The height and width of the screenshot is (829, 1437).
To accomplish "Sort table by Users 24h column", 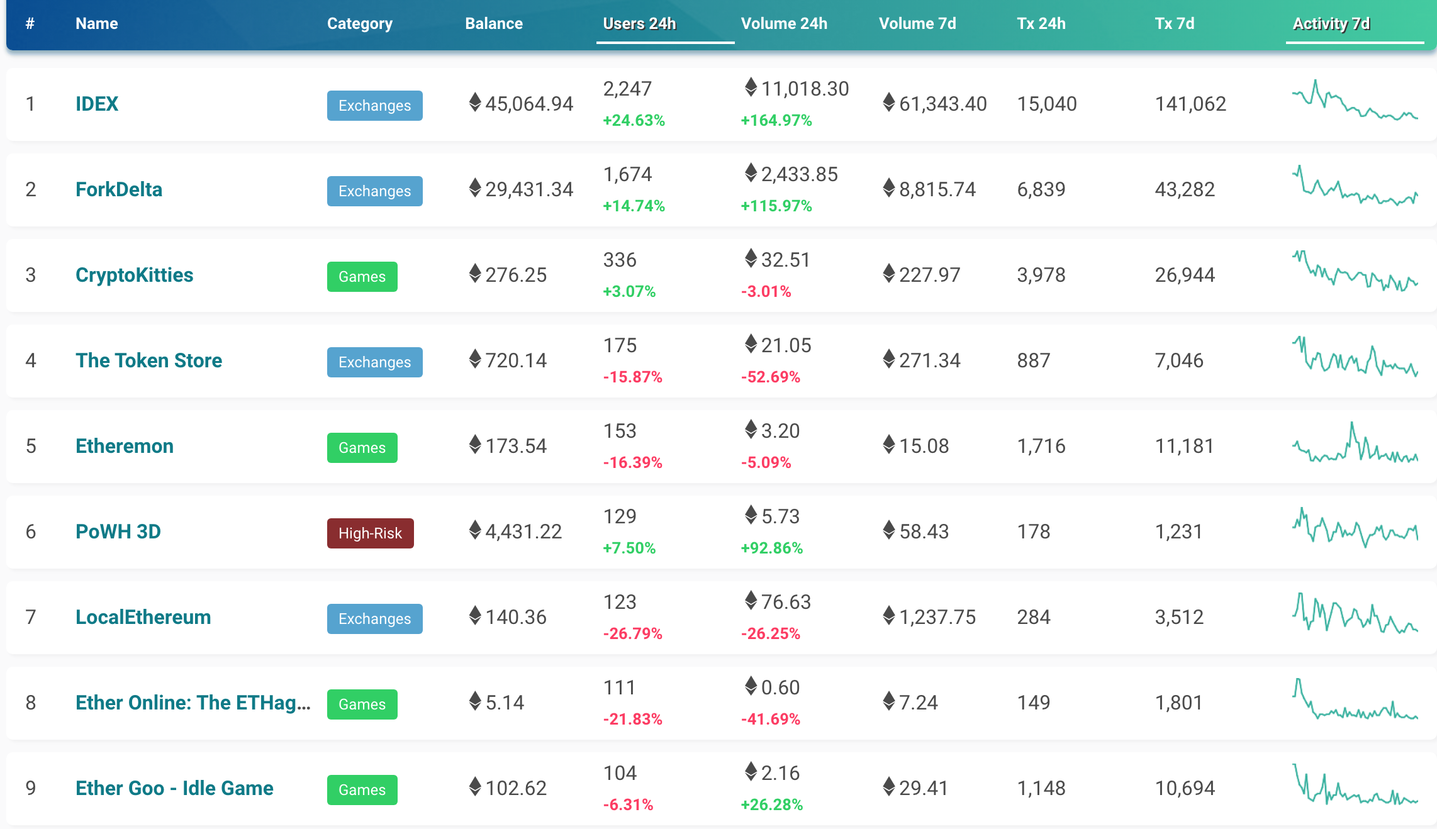I will click(639, 23).
